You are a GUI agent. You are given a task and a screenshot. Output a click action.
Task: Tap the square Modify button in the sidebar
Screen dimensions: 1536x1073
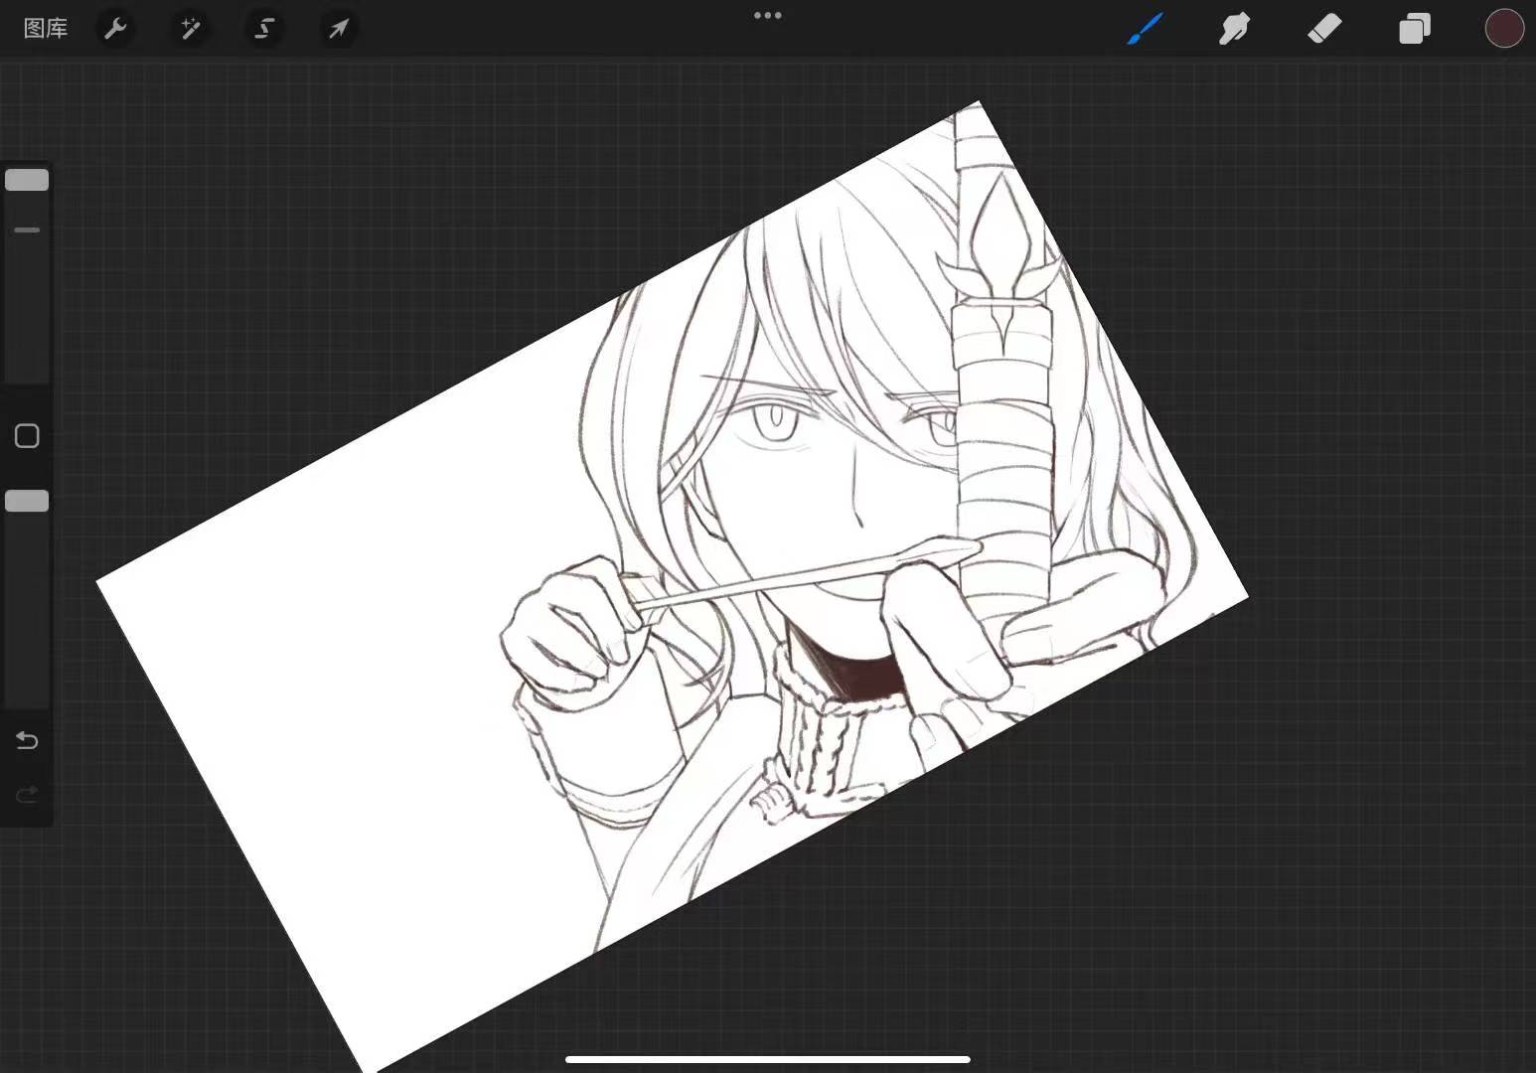tap(27, 436)
